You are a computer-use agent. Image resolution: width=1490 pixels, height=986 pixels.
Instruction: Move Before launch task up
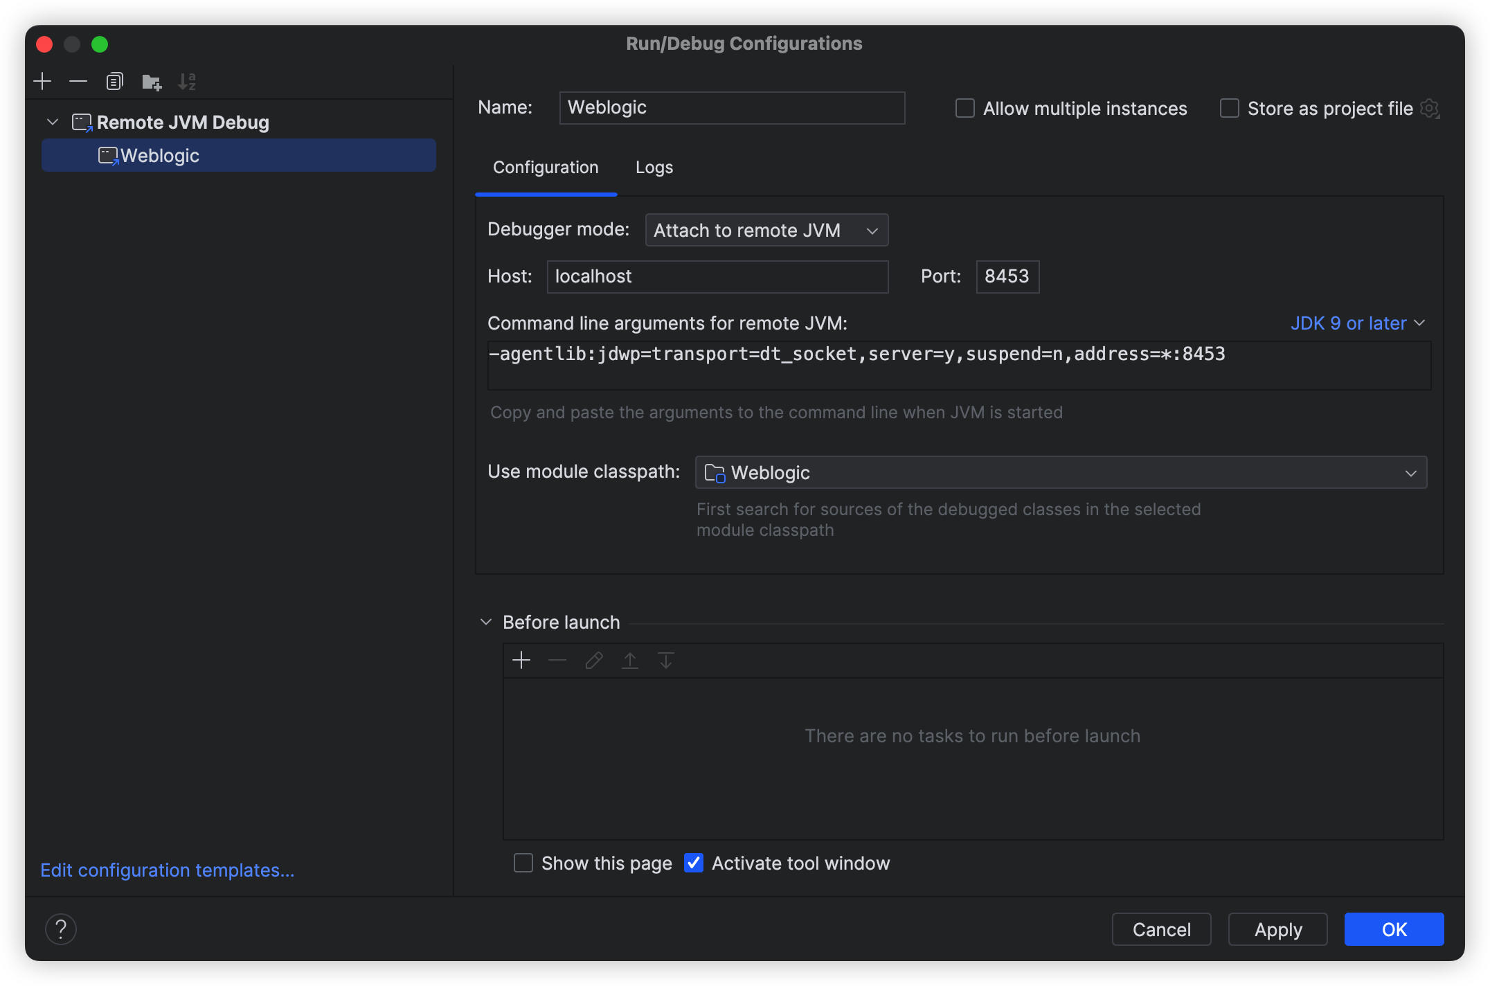coord(630,661)
